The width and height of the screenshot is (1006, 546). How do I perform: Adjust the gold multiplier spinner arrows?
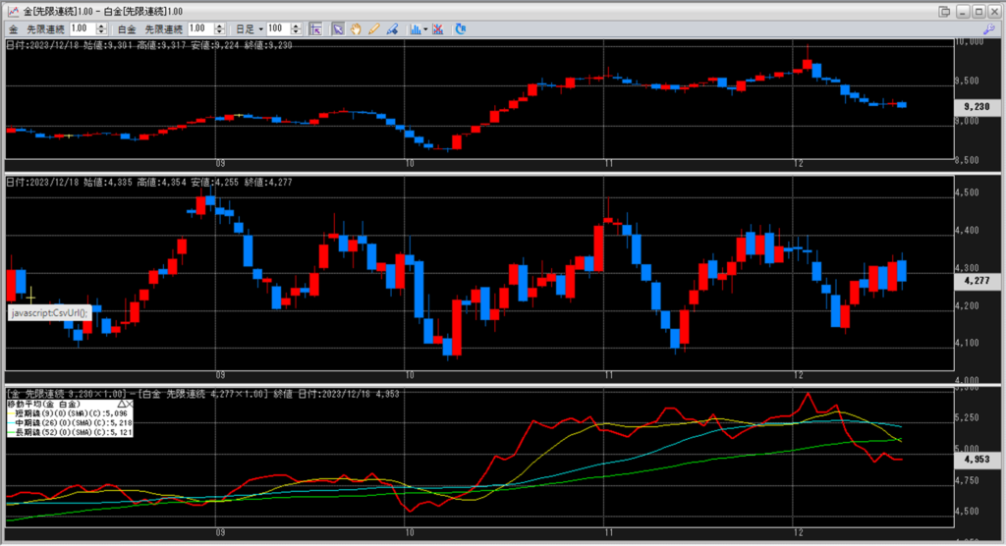pos(102,28)
